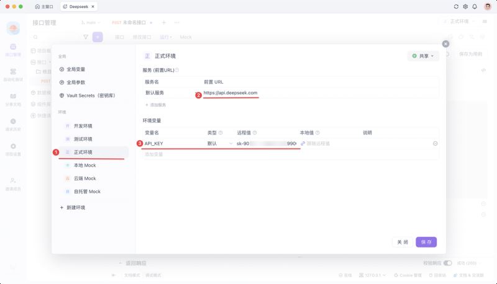497x284 pixels.
Task: Click the link icon beside local value
Action: 303,144
